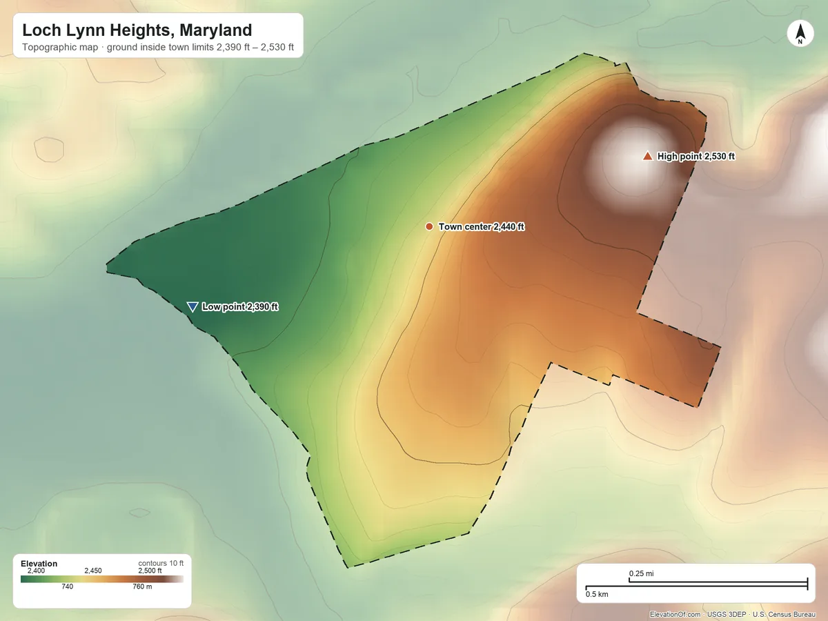Click the "0.5 km" scale bar label

coord(598,594)
